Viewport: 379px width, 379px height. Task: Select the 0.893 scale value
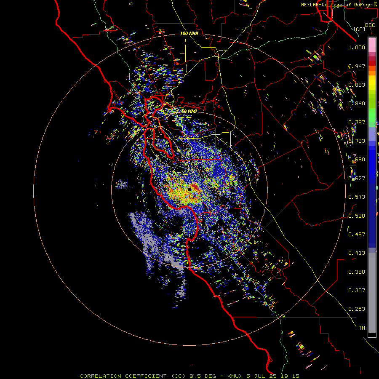tap(357, 85)
